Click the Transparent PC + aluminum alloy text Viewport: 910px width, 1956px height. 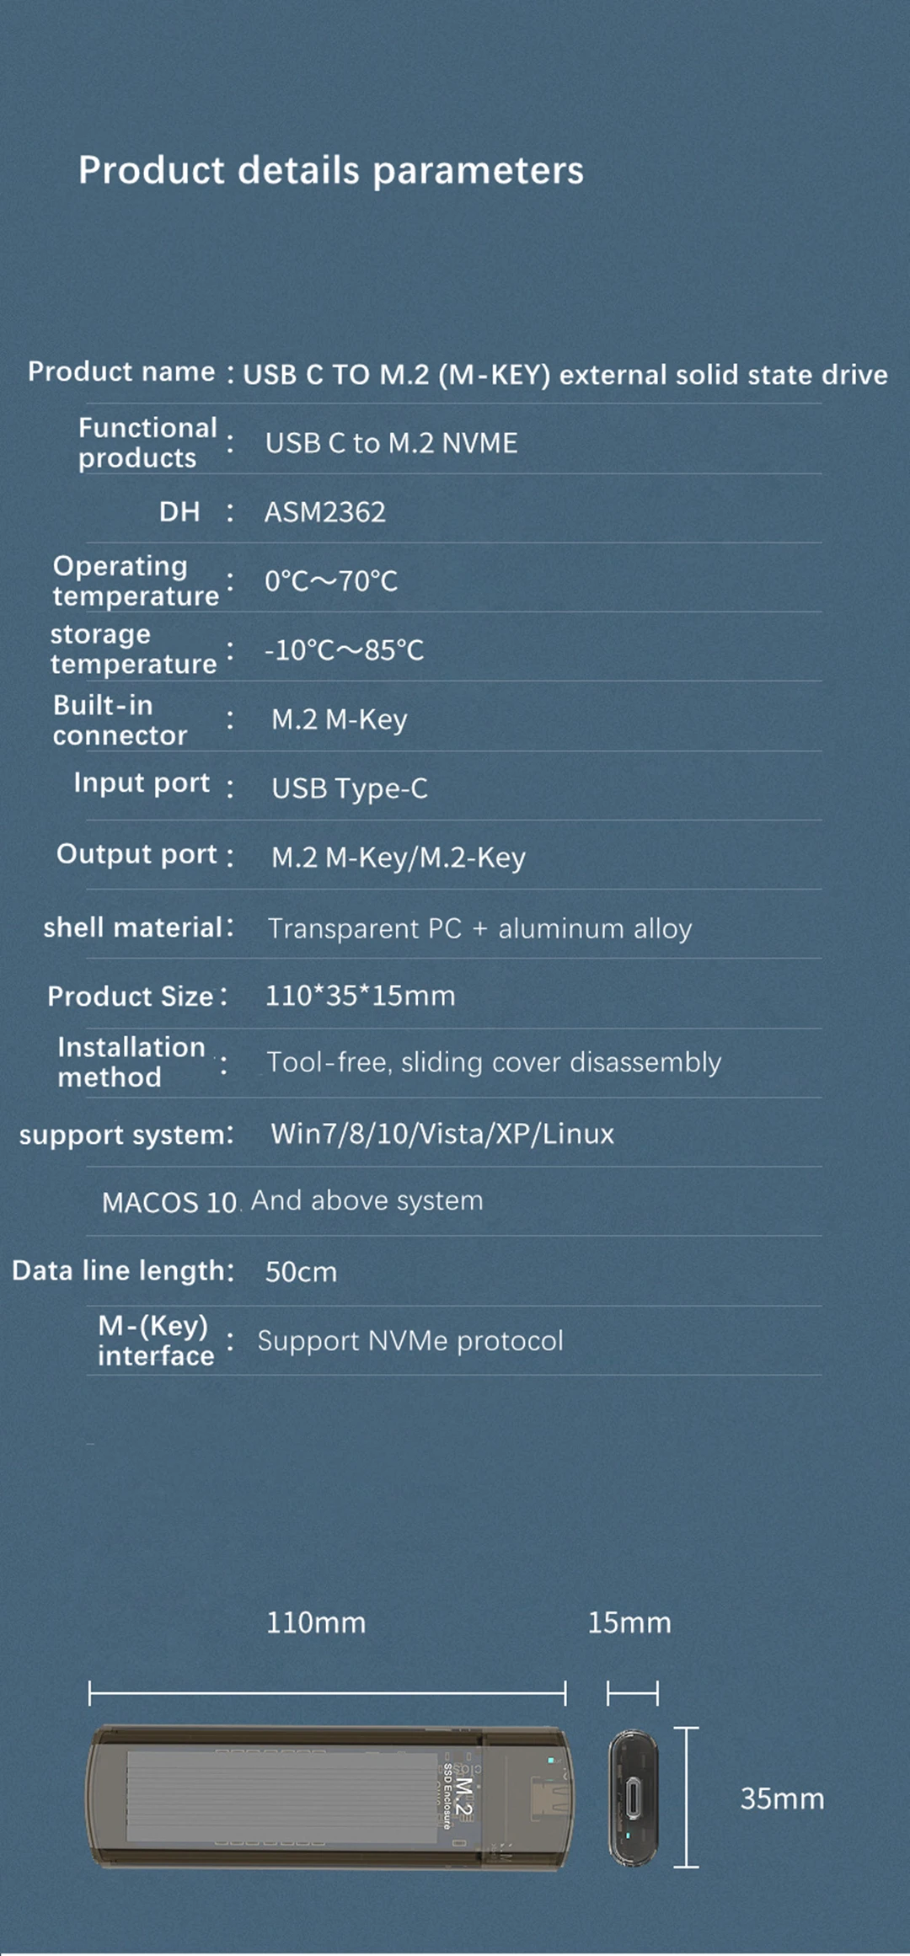(x=479, y=928)
